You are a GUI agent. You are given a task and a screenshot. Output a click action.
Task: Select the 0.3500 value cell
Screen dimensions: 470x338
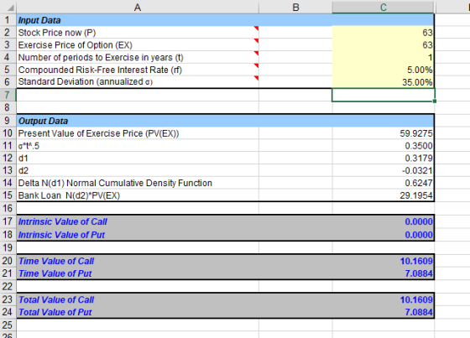383,146
